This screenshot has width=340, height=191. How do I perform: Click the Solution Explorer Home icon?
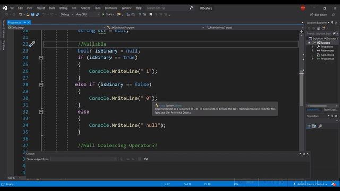[319, 28]
